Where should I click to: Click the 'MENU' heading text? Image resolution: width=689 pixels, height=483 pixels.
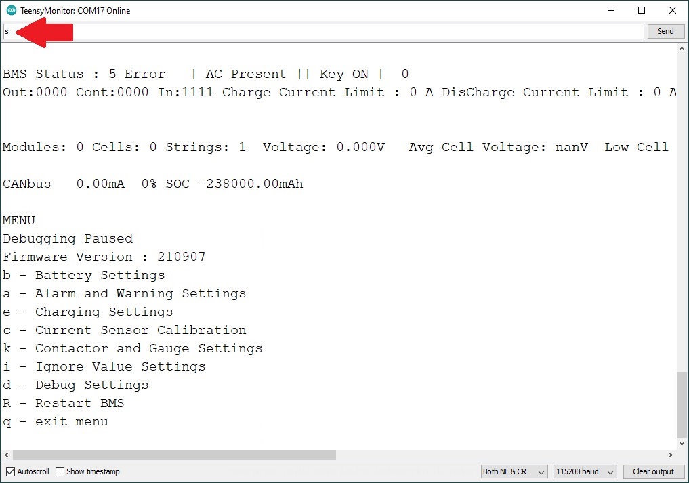pyautogui.click(x=19, y=220)
